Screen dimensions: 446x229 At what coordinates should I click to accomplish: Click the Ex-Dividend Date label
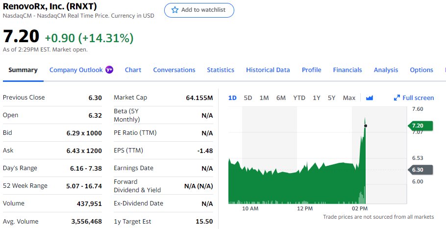(x=139, y=204)
